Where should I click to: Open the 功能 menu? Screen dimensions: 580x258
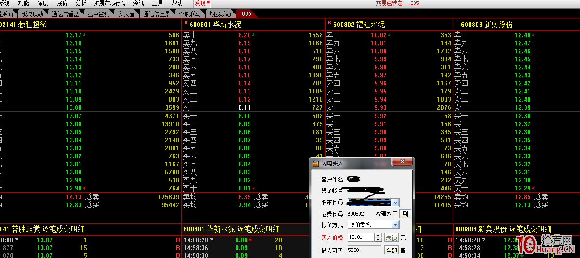(x=23, y=4)
